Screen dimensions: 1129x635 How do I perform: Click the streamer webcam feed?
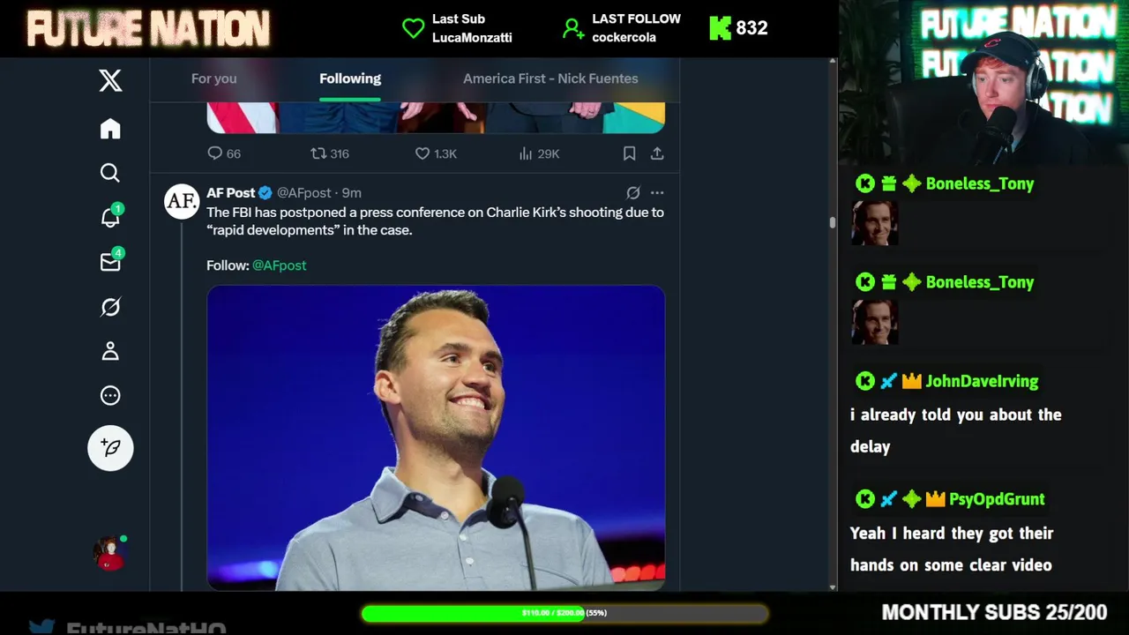[983, 82]
